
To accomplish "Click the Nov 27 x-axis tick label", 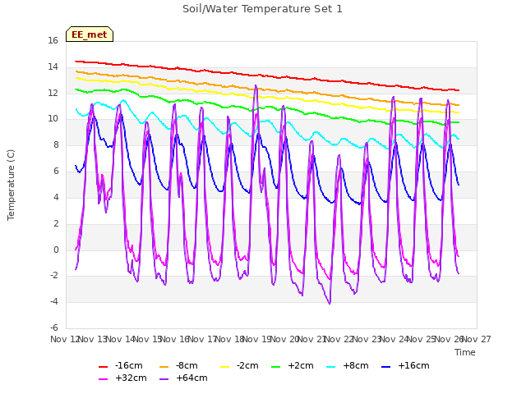I will 477,339.
